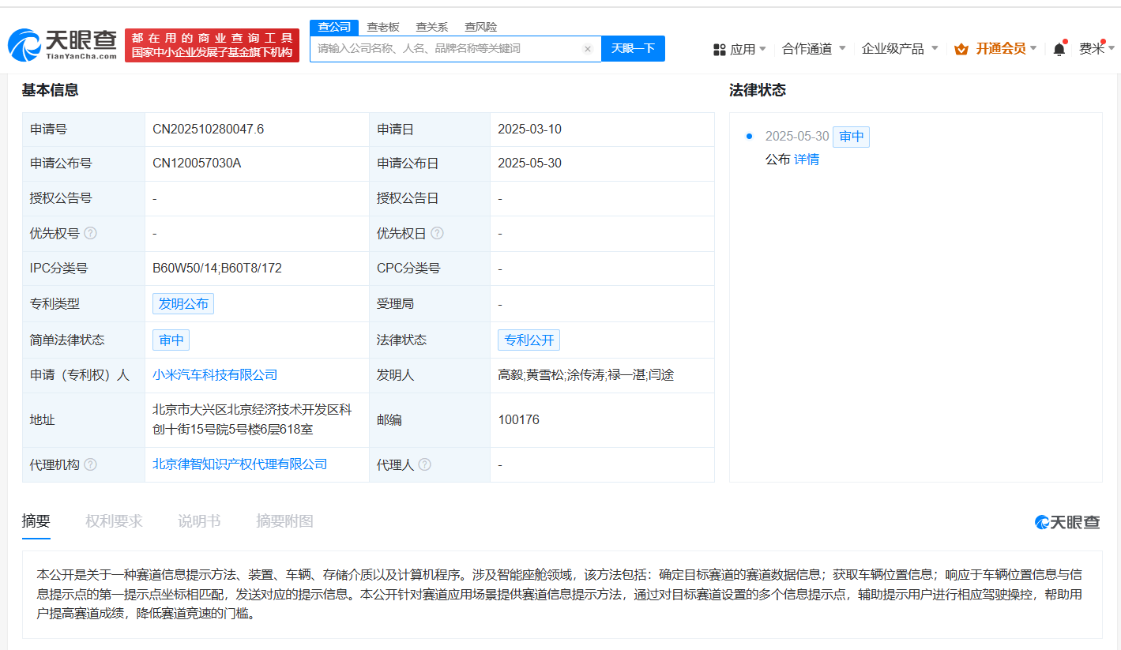Click the 公布 text under legal status
Viewport: 1121px width, 650px height.
click(777, 160)
